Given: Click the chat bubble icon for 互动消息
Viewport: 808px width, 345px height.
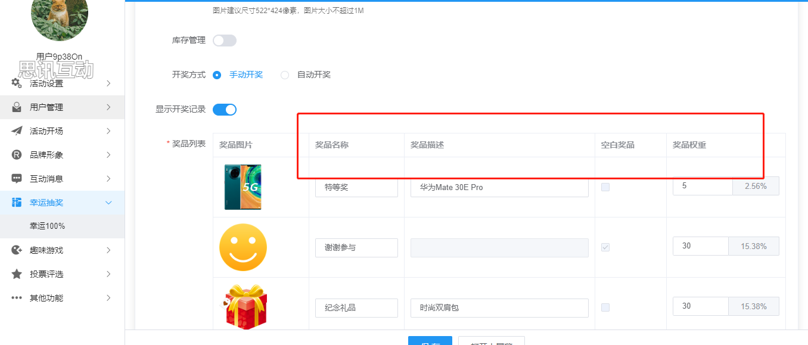Looking at the screenshot, I should click(17, 179).
